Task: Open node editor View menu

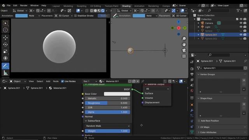Action: 31,81
